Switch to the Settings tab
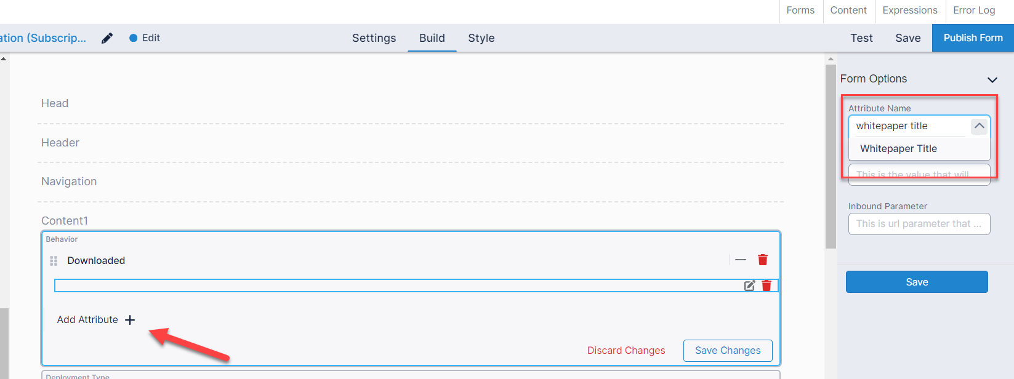This screenshot has height=379, width=1014. click(x=374, y=38)
